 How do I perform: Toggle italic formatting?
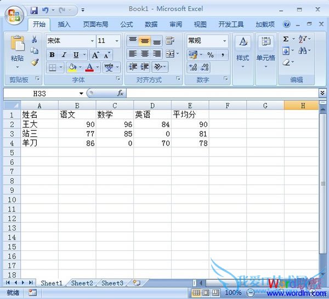click(x=64, y=55)
